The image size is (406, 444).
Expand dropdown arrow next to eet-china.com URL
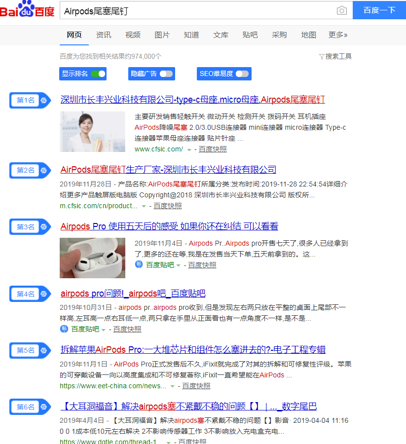[172, 386]
